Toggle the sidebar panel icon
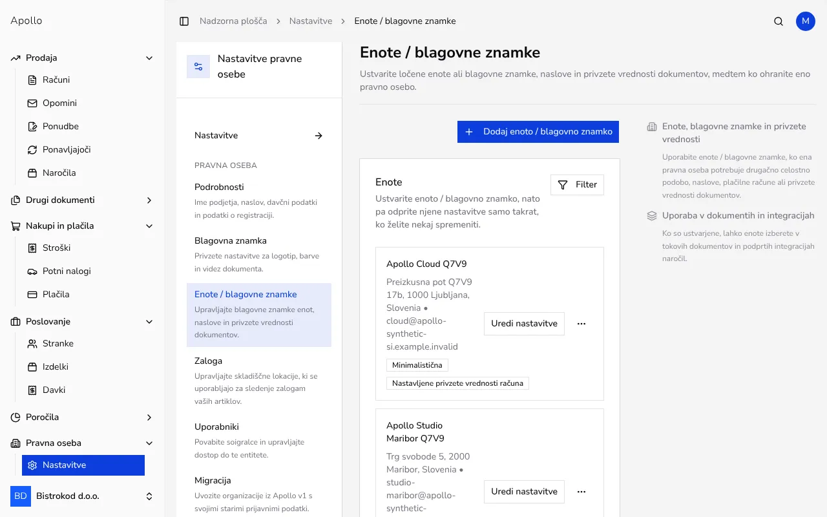 click(184, 21)
